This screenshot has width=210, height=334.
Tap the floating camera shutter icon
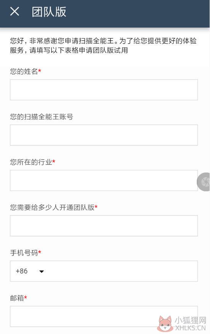point(204,182)
